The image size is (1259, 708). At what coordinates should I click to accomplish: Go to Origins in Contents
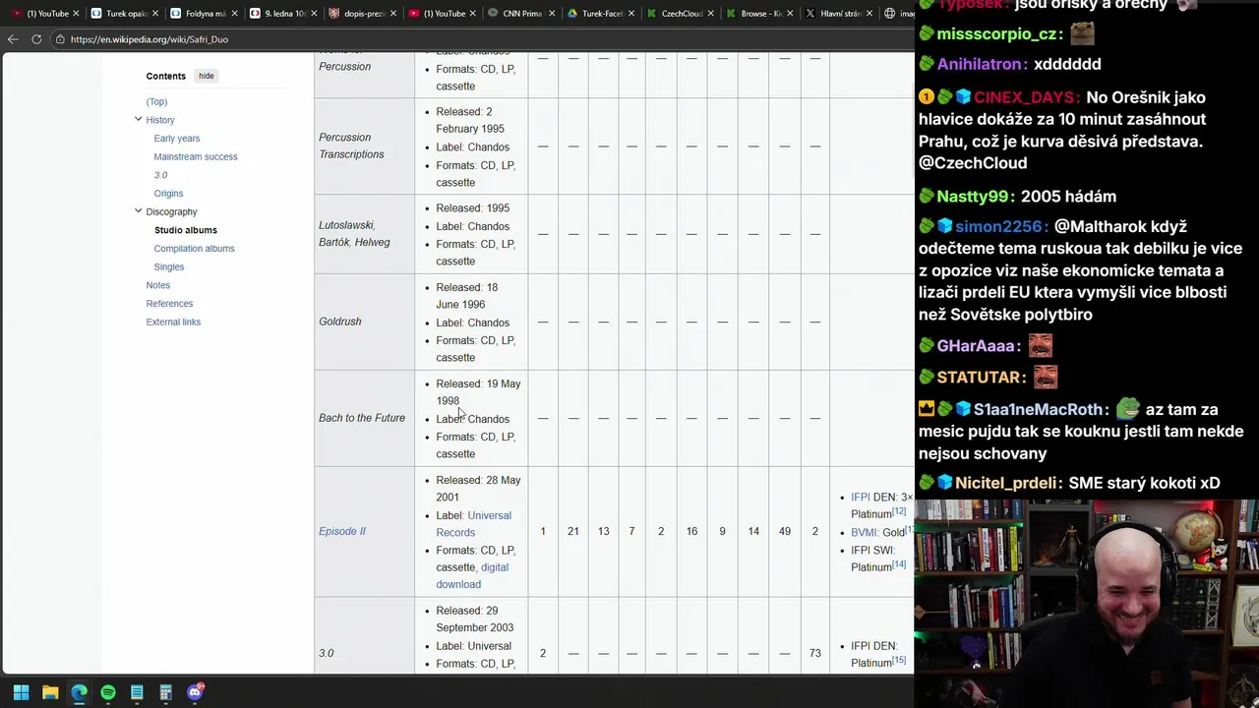[x=168, y=194]
